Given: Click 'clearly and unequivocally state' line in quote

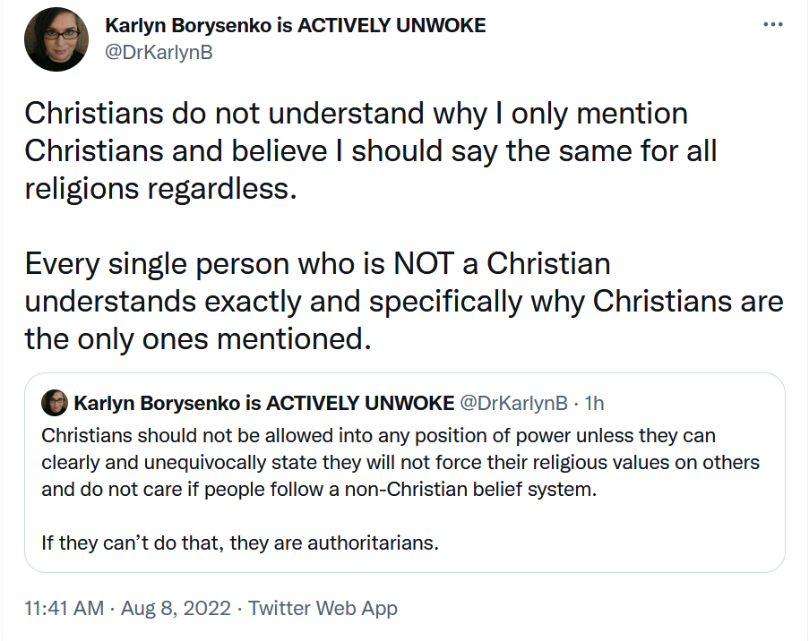Looking at the screenshot, I should point(400,463).
